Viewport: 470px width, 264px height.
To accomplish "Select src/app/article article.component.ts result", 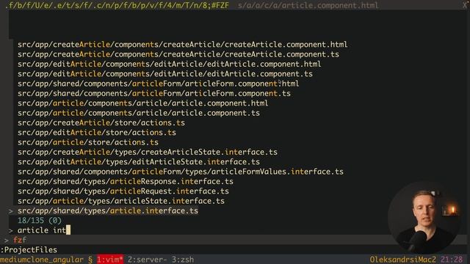I will point(139,113).
